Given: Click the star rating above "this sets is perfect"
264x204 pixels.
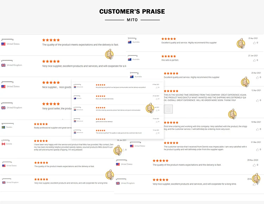Looking at the screenshot, I should pos(169,56).
